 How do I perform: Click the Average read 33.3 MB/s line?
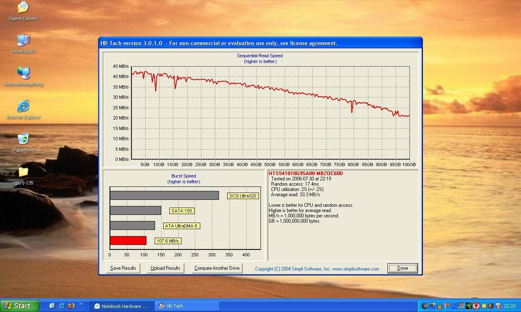(296, 195)
